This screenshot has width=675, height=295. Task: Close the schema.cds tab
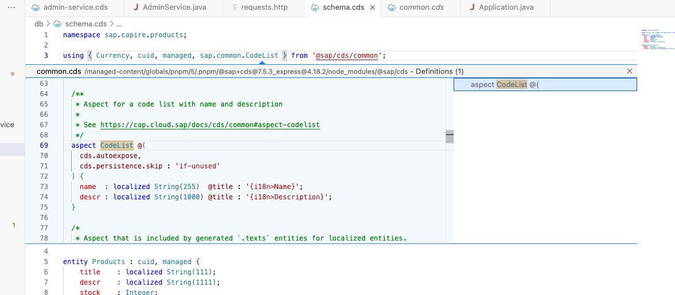[372, 8]
